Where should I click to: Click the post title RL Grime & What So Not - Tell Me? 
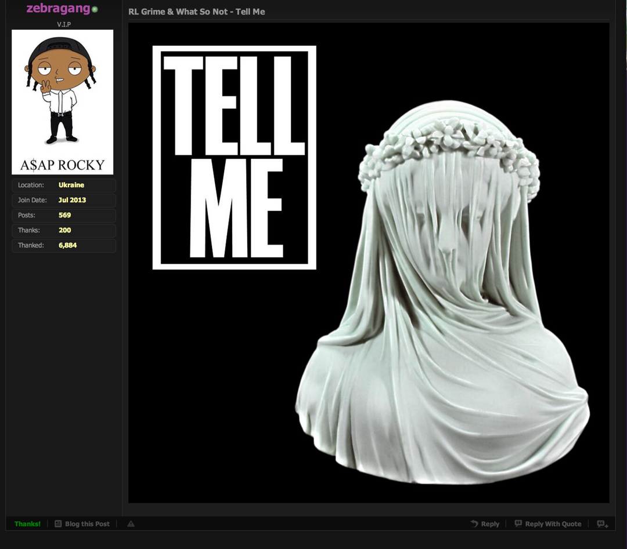pyautogui.click(x=197, y=12)
